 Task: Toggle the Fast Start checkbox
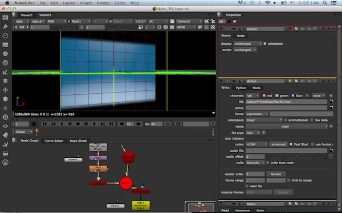click(291, 144)
